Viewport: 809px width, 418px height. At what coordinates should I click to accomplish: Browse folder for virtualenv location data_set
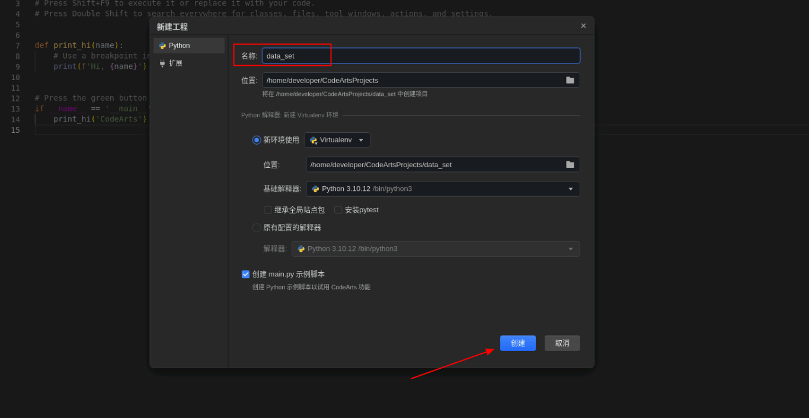click(x=570, y=164)
